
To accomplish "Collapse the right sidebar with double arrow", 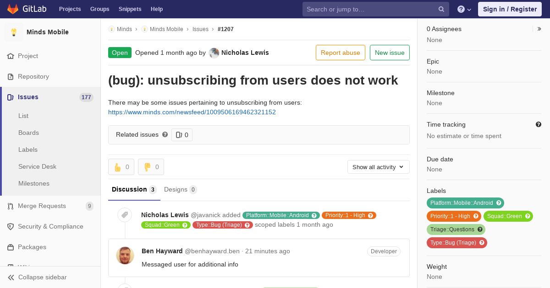I will 539,29.
